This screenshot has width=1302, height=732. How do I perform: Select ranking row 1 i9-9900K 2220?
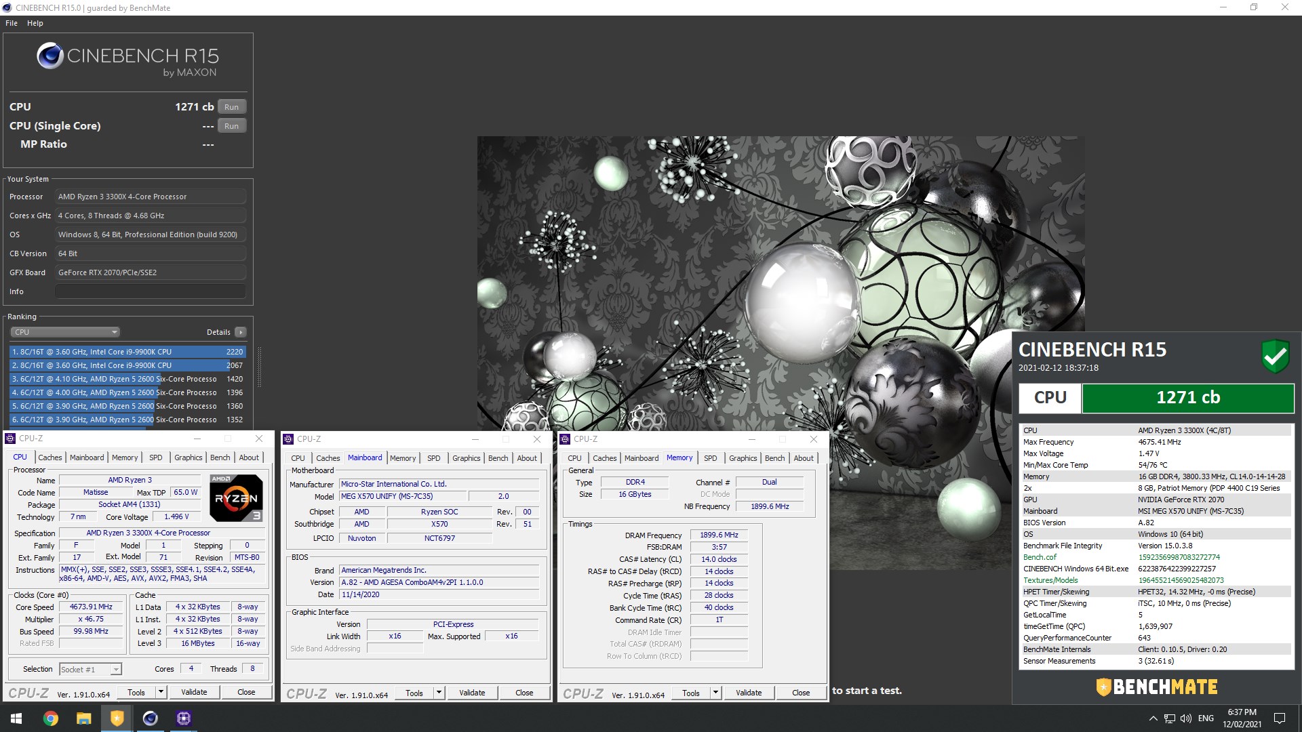(127, 352)
